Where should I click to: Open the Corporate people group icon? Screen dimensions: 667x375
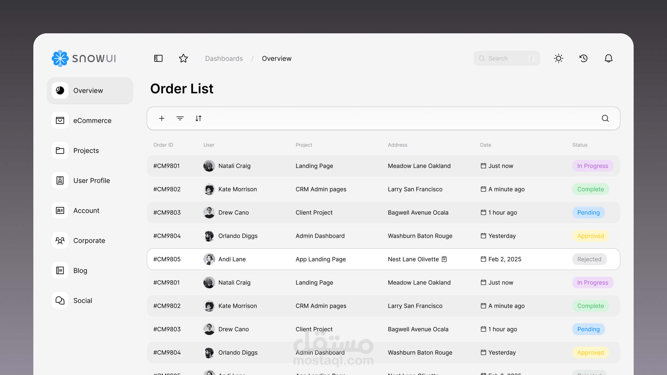(60, 241)
